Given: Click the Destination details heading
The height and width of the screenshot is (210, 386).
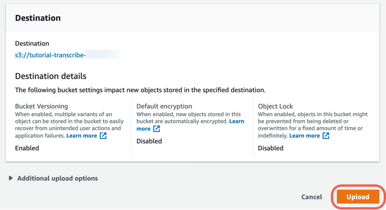Looking at the screenshot, I should (51, 76).
